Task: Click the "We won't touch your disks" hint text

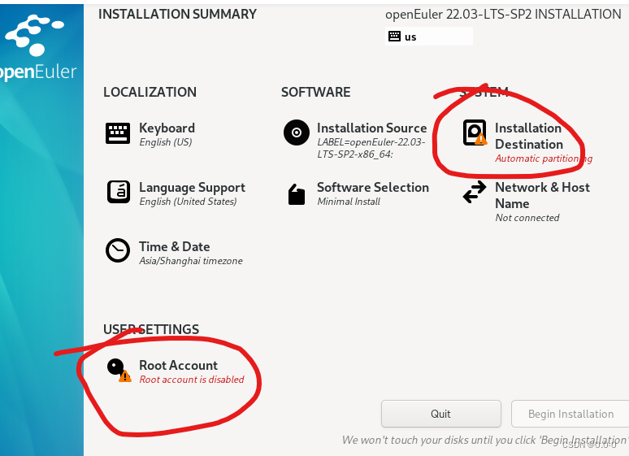Action: 485,440
